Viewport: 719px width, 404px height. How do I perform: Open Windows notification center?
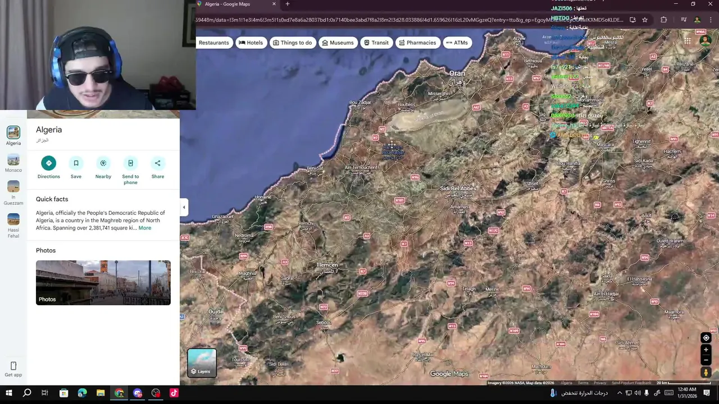point(707,393)
